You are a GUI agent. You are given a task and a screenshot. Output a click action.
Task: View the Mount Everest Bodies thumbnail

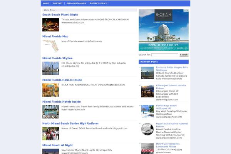(x=147, y=149)
